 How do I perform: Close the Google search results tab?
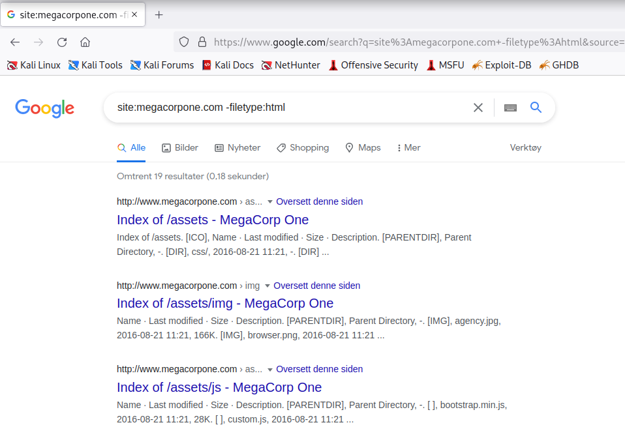click(134, 14)
